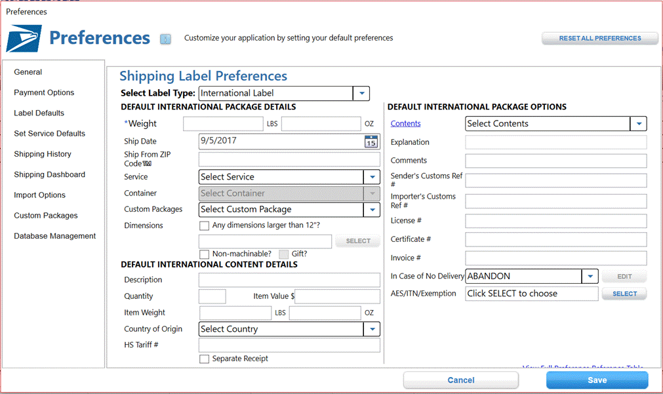Select Database Management in sidebar
The image size is (663, 394).
point(55,236)
